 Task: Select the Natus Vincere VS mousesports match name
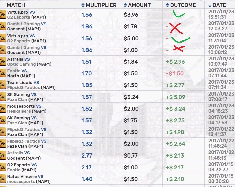pos(29,179)
